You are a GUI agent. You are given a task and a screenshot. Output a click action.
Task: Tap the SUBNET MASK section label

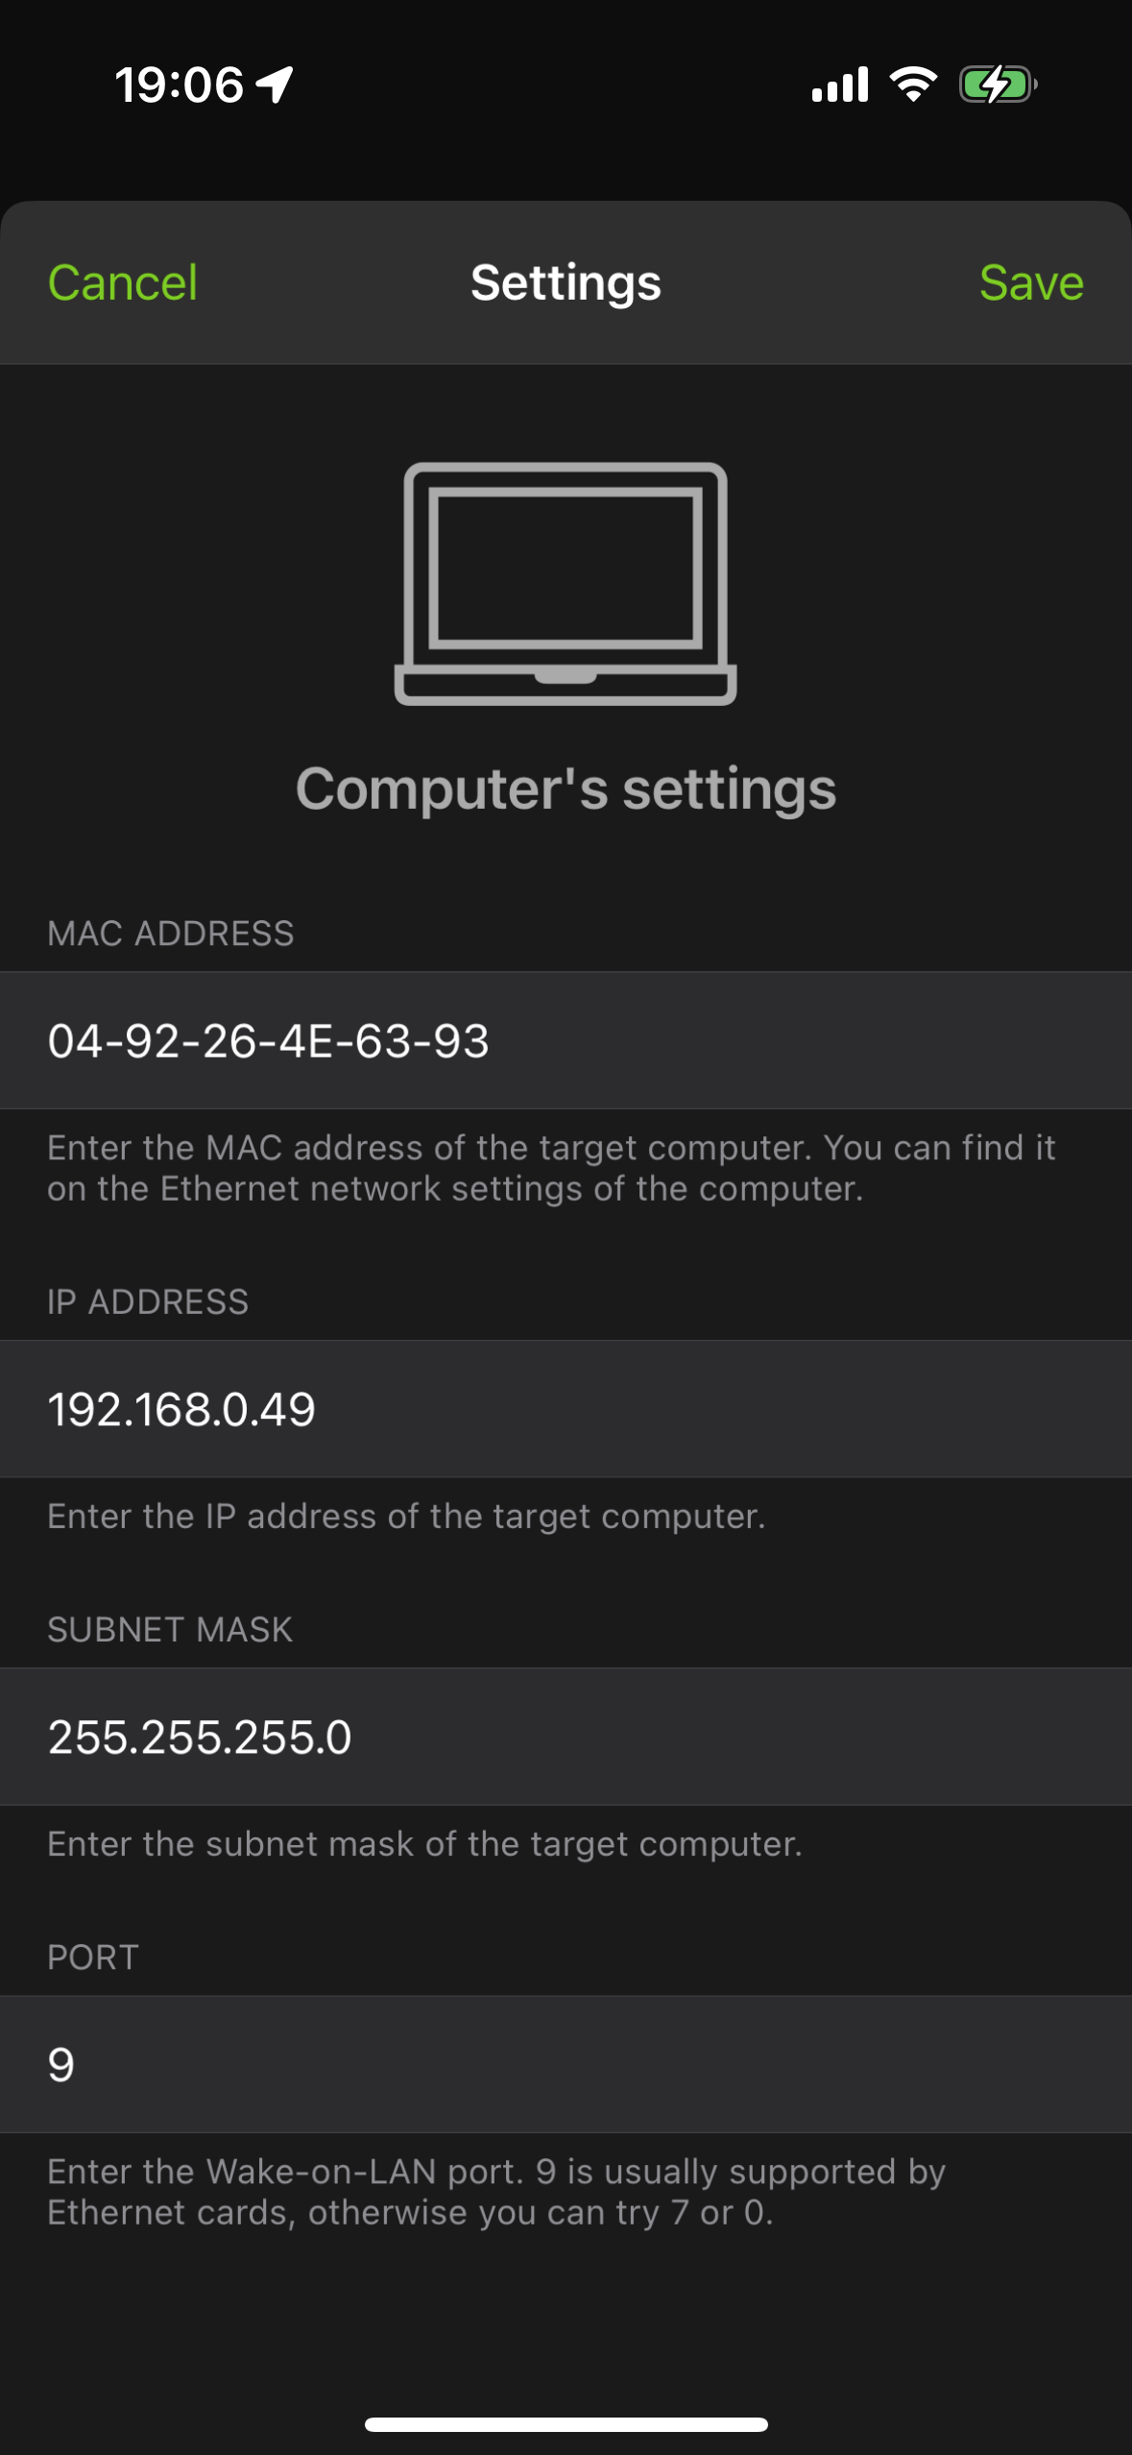(170, 1630)
